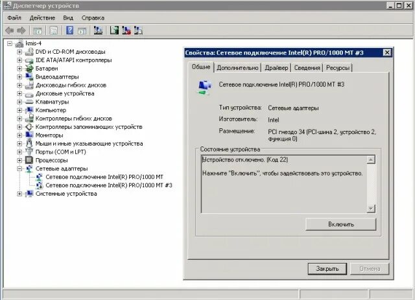Click the Батареи category icon
Image resolution: width=415 pixels, height=300 pixels.
(x=29, y=68)
